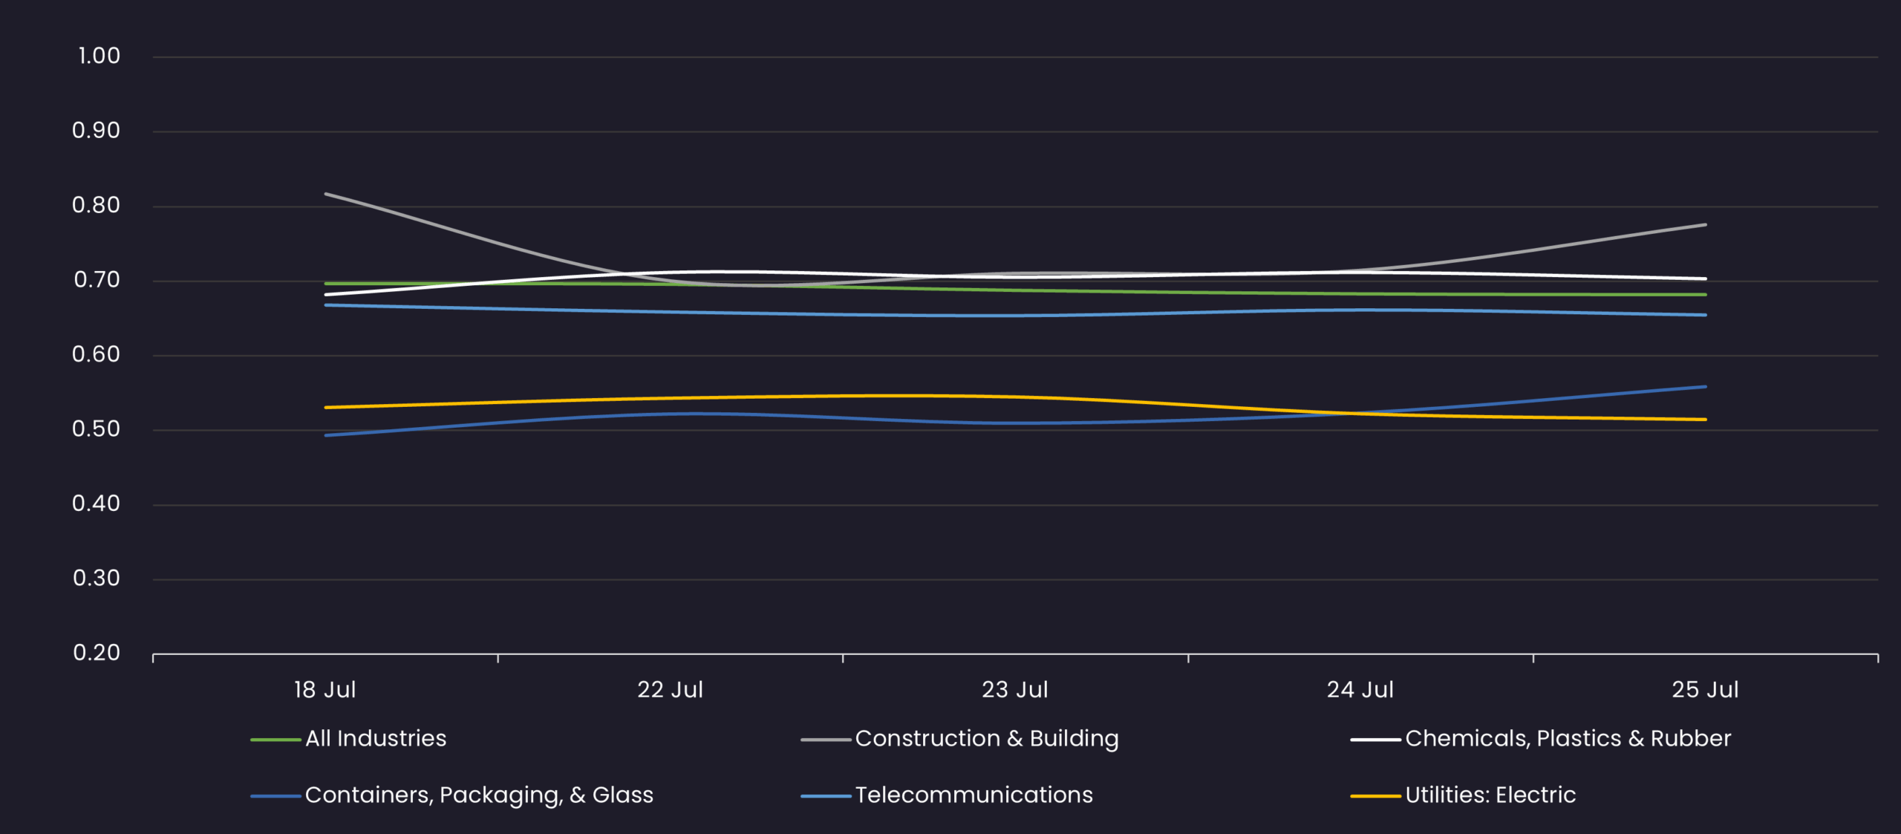
Task: Click the 23 Jul x-axis label
Action: point(1015,690)
